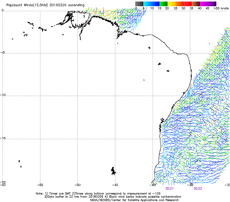
Task: Click the -50 longitude axis label
Action: tap(77, 185)
